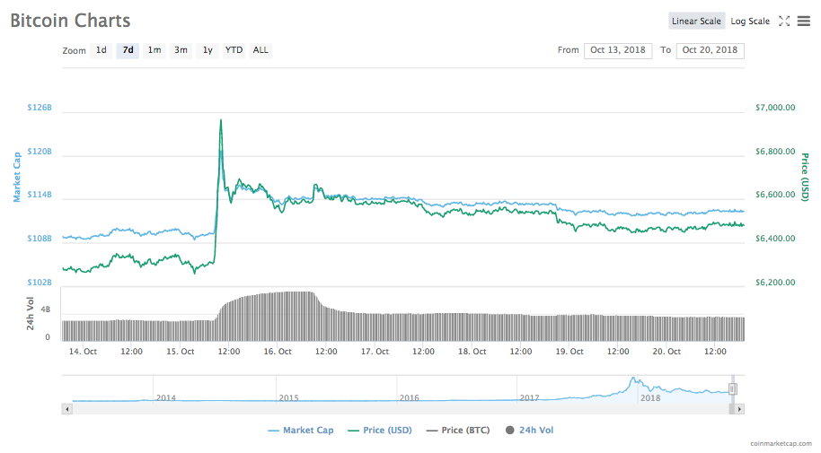The image size is (821, 453).
Task: Click the 24h Vol axis title
Action: coord(31,313)
